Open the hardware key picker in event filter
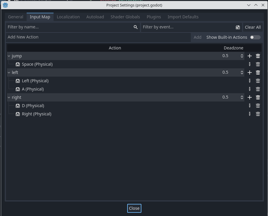268x216 pixels. 238,27
